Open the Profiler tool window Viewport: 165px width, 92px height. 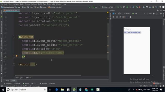[17, 84]
